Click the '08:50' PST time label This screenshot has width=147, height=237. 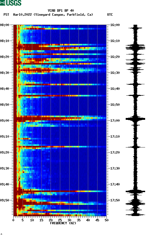[x=5, y=105]
